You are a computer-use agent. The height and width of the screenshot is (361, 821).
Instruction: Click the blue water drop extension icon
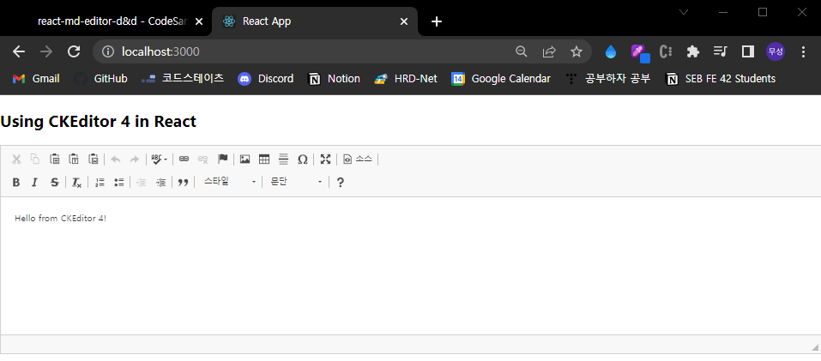(611, 51)
